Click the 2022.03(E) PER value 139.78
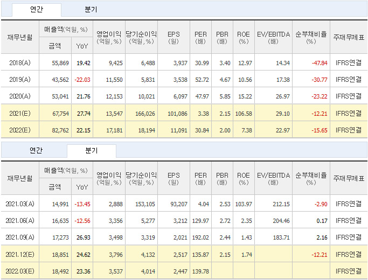The image size is (368, 280). (200, 271)
